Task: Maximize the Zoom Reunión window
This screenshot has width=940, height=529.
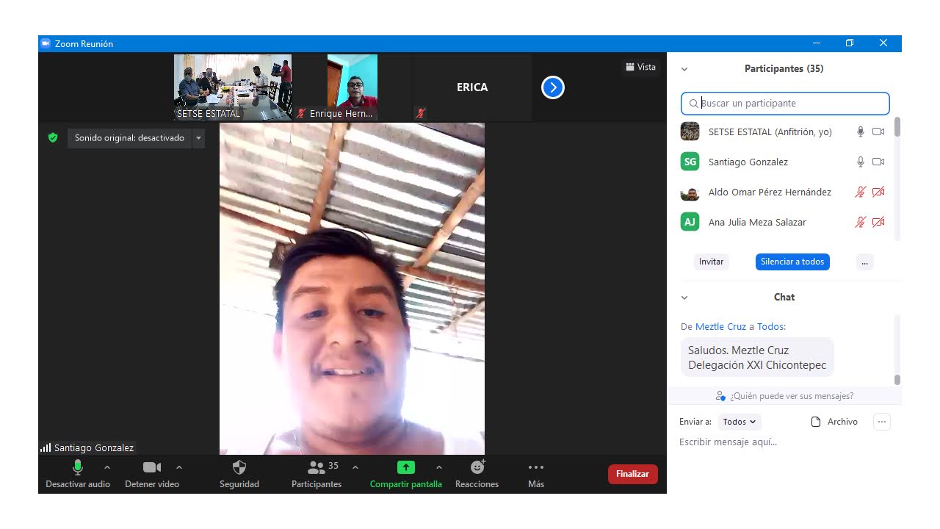Action: coord(850,43)
